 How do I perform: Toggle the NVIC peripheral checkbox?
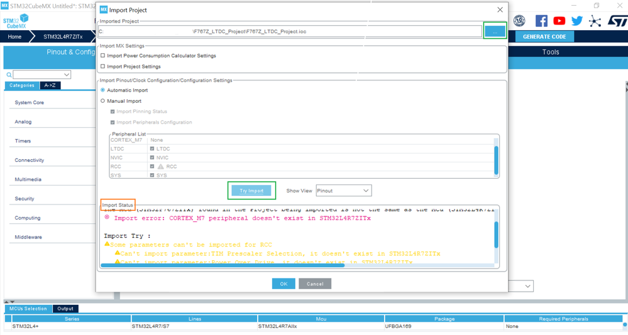[152, 157]
